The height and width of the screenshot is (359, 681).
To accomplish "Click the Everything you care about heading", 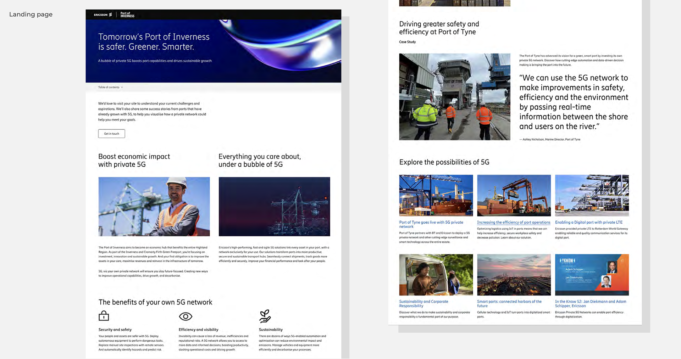I will (260, 160).
